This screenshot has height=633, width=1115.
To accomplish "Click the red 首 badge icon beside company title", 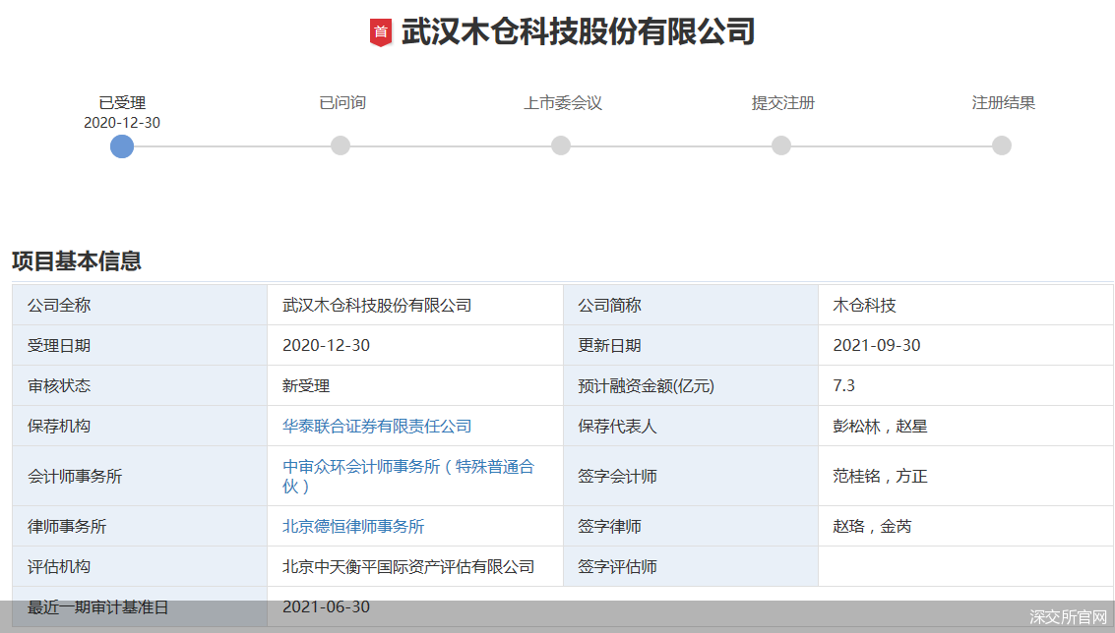I will click(x=381, y=32).
